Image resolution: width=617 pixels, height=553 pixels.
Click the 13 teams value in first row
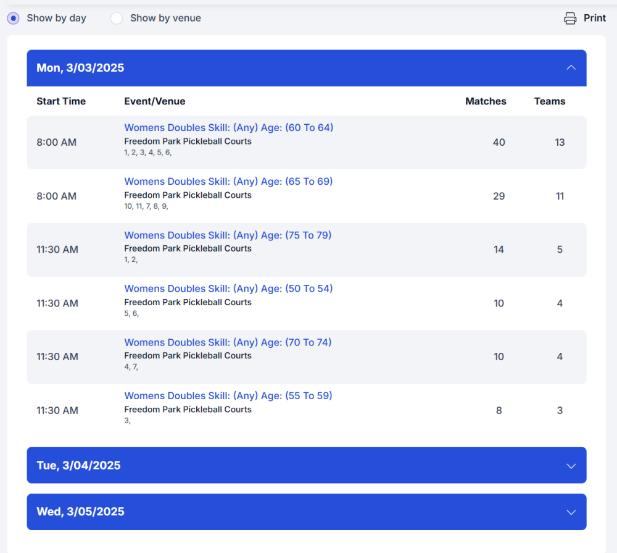[560, 142]
